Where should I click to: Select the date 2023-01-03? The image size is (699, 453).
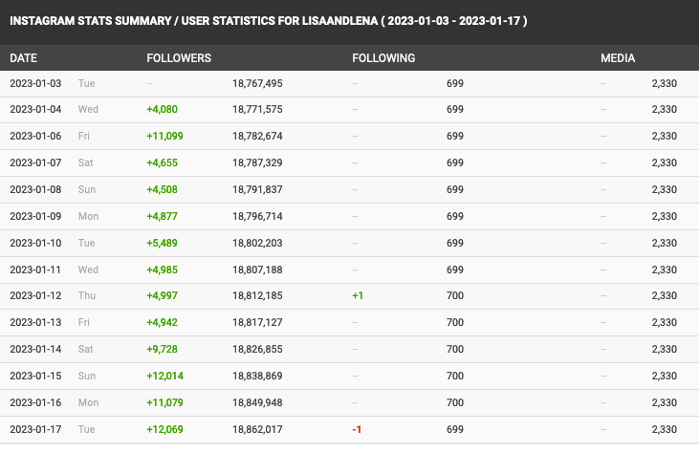pos(35,83)
